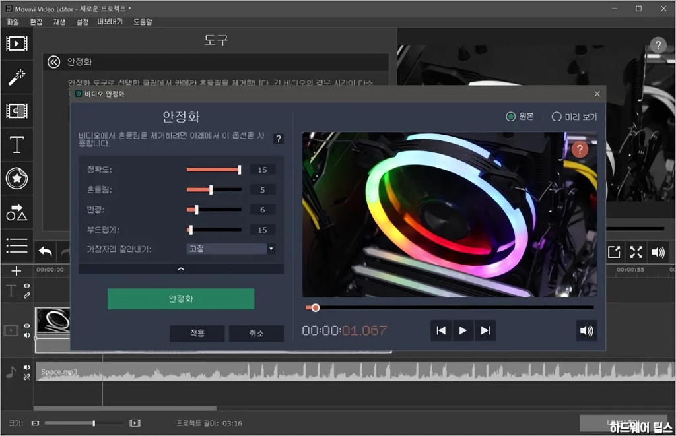Select the magic wand filters tool
The image size is (676, 436).
coord(17,77)
